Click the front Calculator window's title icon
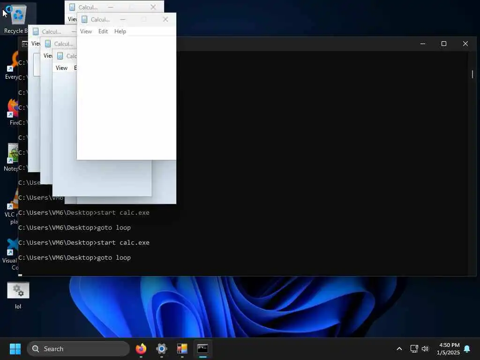The height and width of the screenshot is (360, 480). click(84, 20)
